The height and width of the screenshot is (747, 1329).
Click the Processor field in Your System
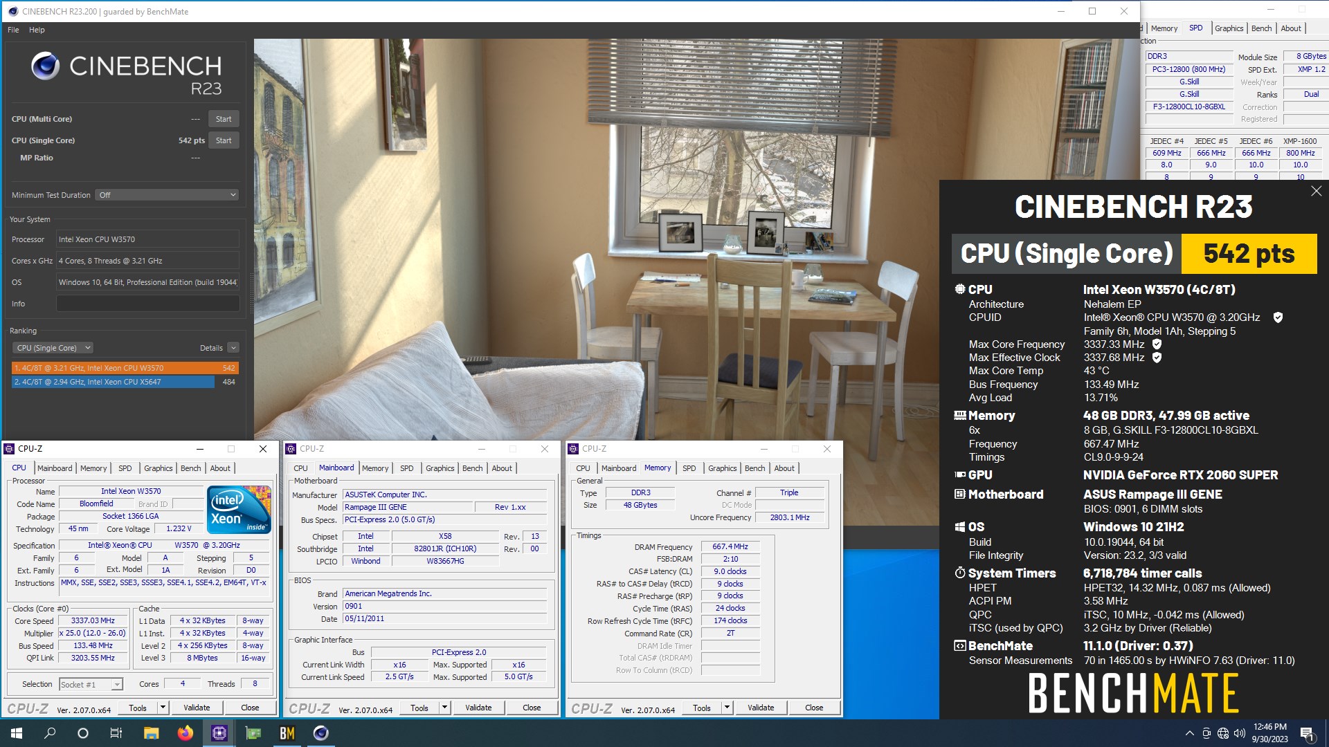pyautogui.click(x=147, y=239)
